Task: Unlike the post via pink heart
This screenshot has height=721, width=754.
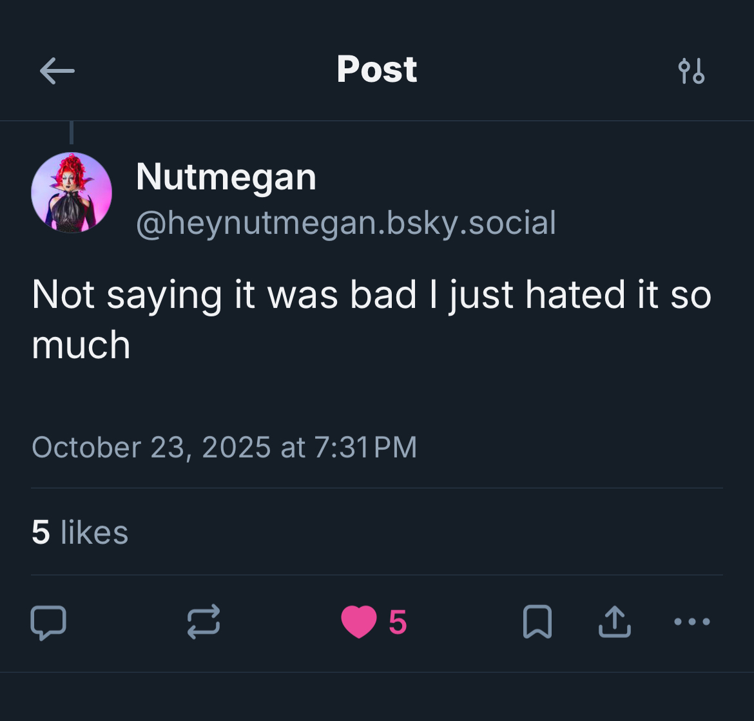Action: click(x=358, y=622)
